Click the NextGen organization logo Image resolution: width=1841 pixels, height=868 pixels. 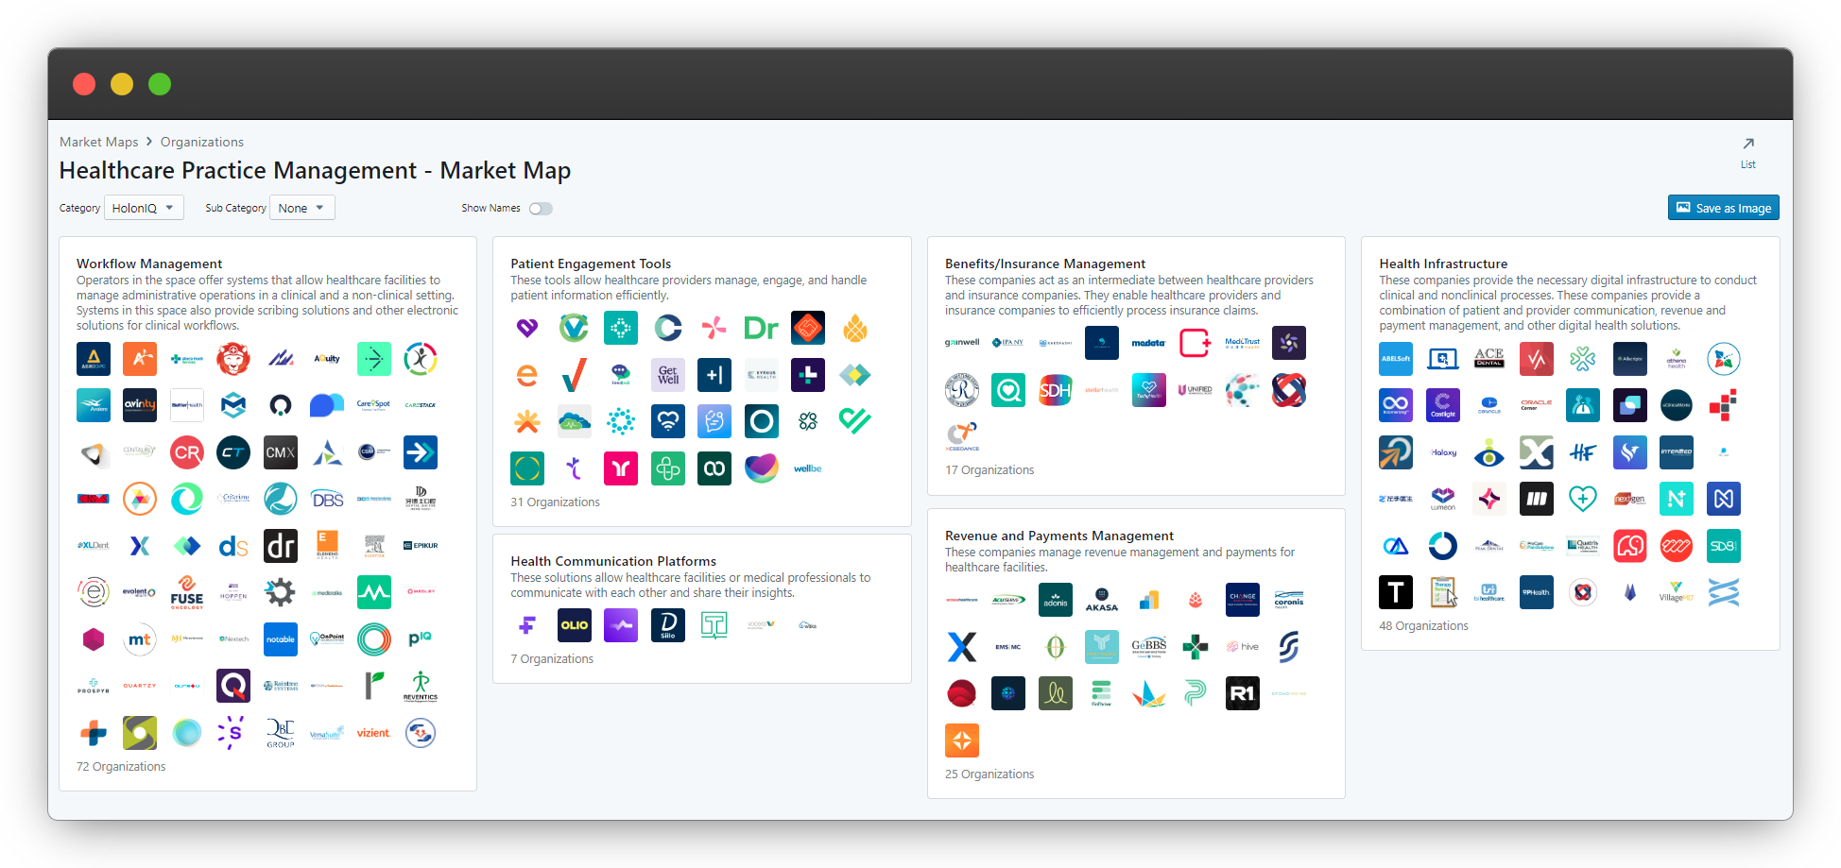[1629, 499]
